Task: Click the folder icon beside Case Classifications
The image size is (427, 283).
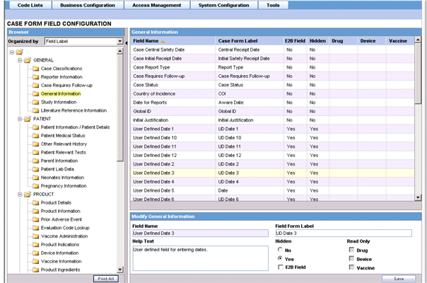Action: (35, 69)
